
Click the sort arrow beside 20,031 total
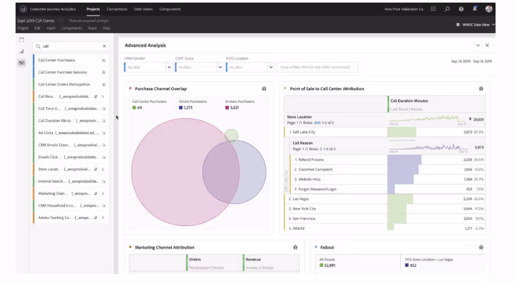coord(470,119)
